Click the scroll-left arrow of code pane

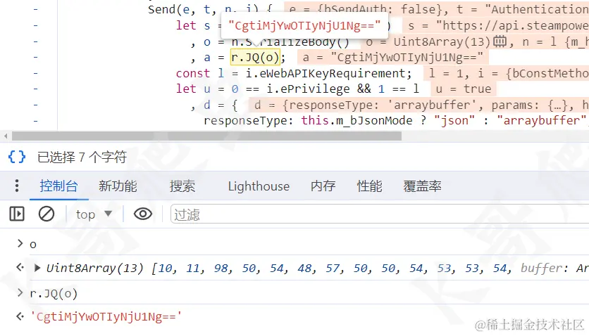click(x=5, y=136)
